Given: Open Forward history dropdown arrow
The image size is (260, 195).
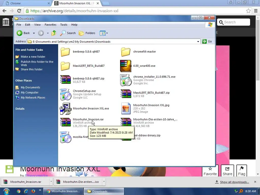Looking at the screenshot, I should click(x=48, y=33).
